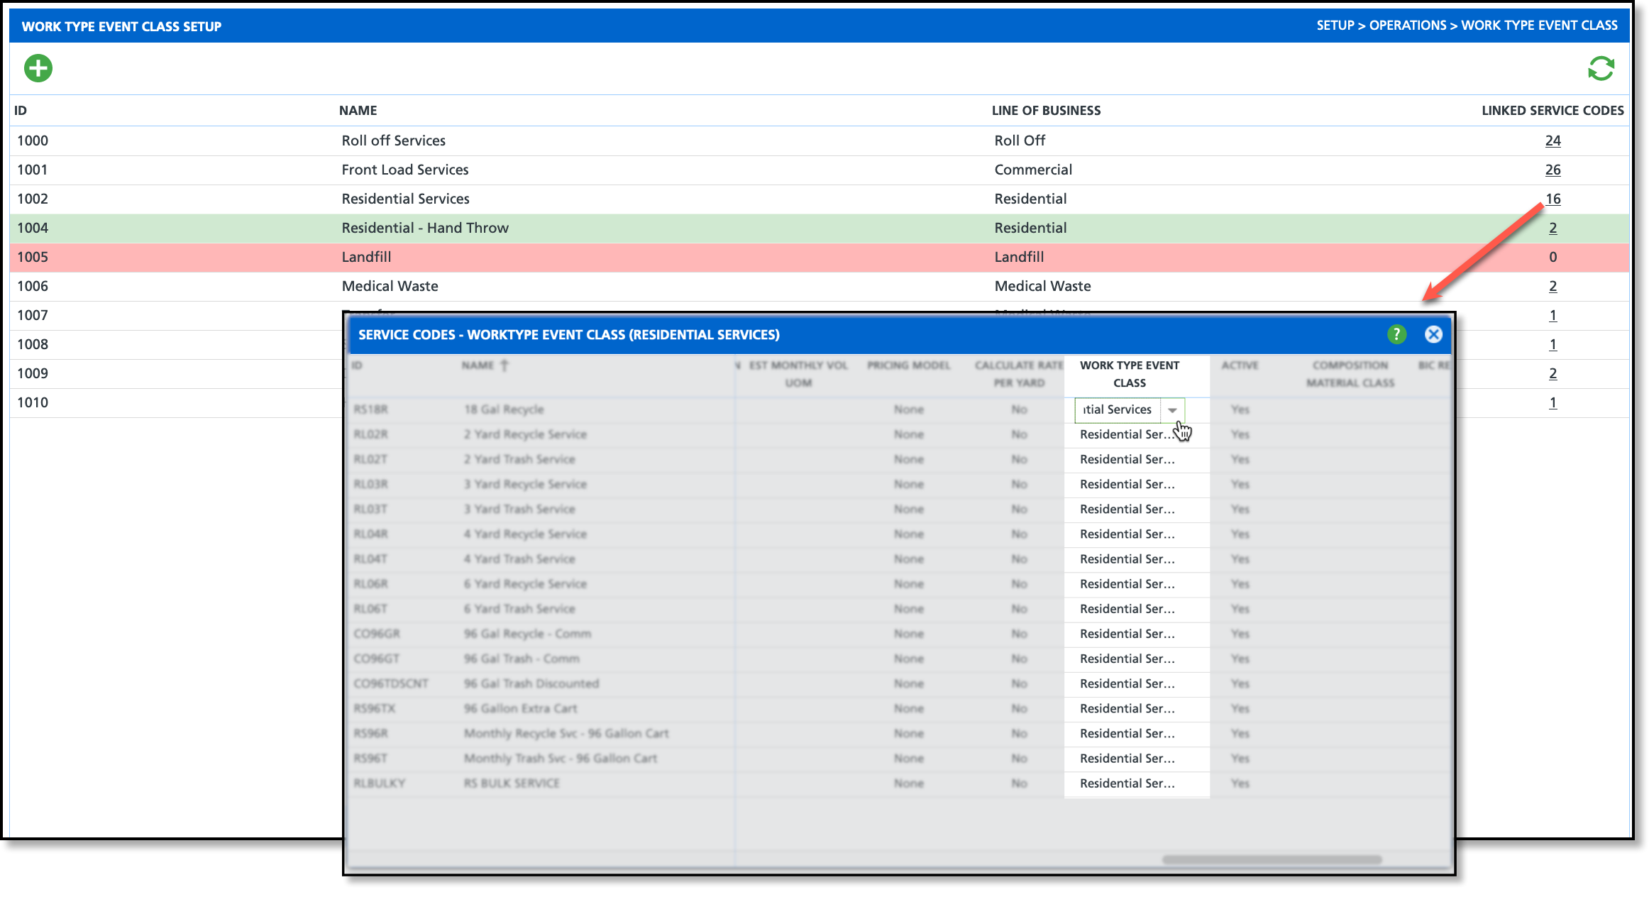Open linked service codes 26 for Front Load Services
This screenshot has height=897, width=1649.
point(1553,170)
